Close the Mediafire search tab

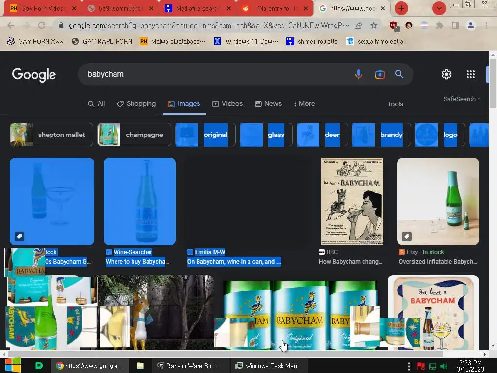(x=228, y=9)
